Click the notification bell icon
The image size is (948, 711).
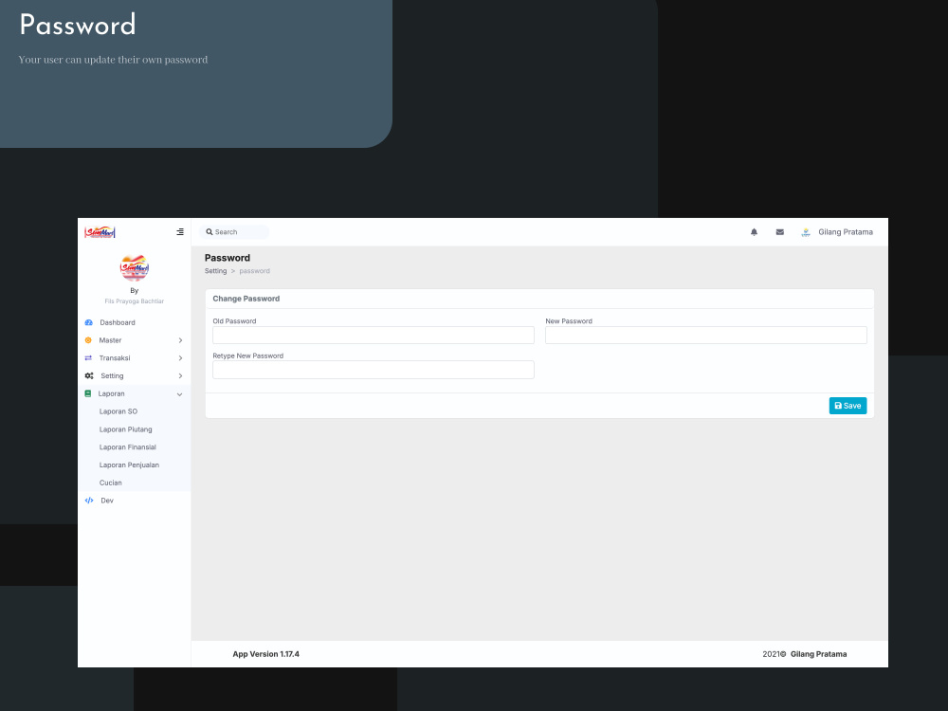[x=754, y=232]
